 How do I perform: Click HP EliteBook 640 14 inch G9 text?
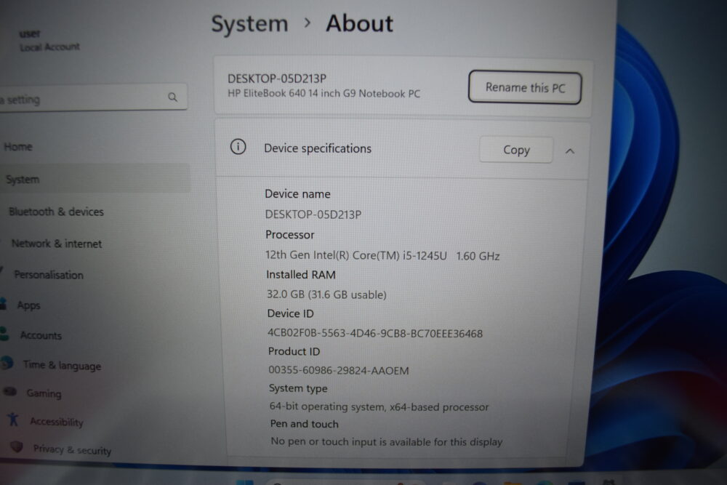click(324, 94)
